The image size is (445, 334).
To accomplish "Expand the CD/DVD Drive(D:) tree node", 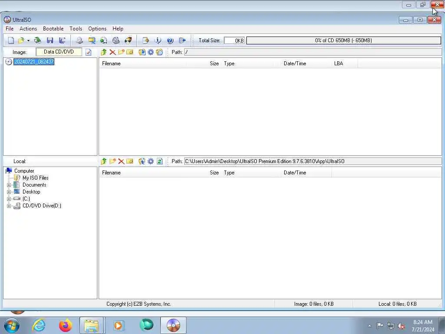I will [9, 206].
